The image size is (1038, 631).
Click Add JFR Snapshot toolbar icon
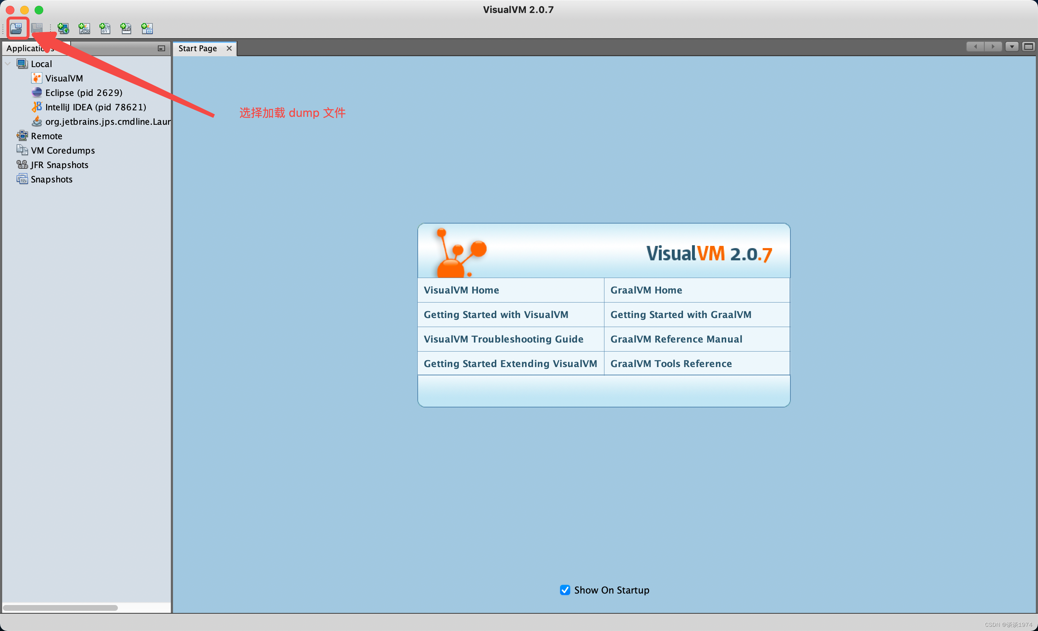[126, 28]
